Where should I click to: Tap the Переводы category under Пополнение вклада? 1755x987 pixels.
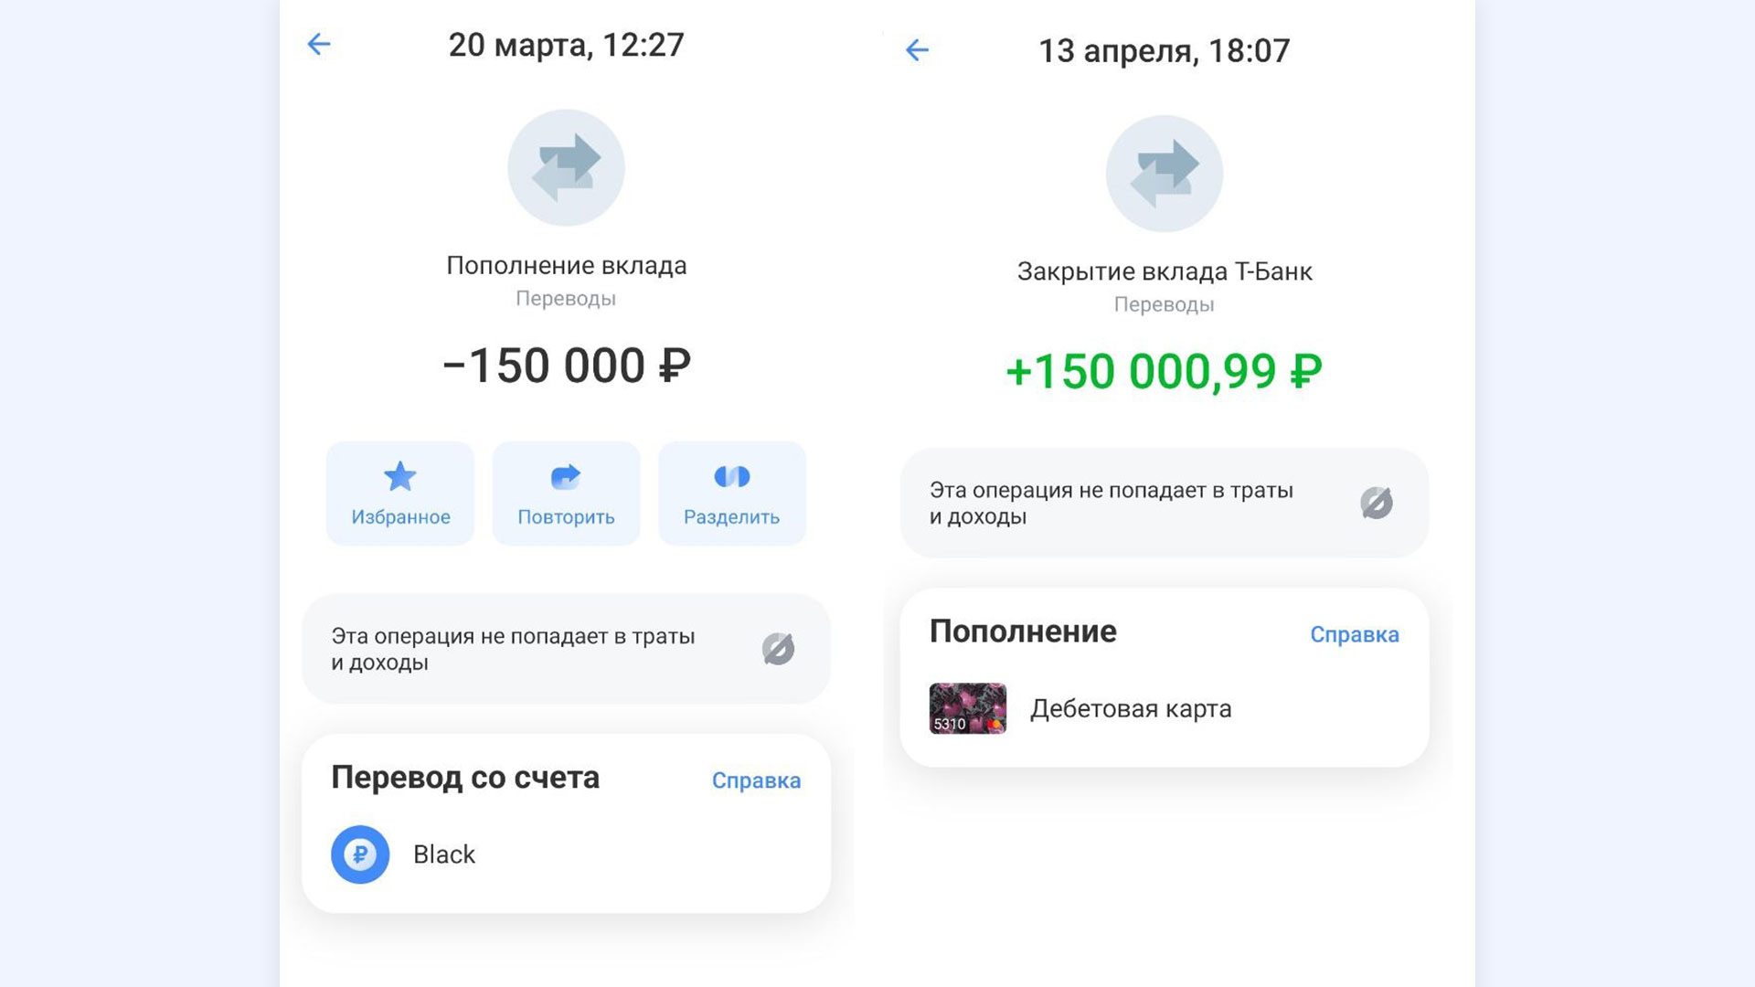pyautogui.click(x=566, y=299)
